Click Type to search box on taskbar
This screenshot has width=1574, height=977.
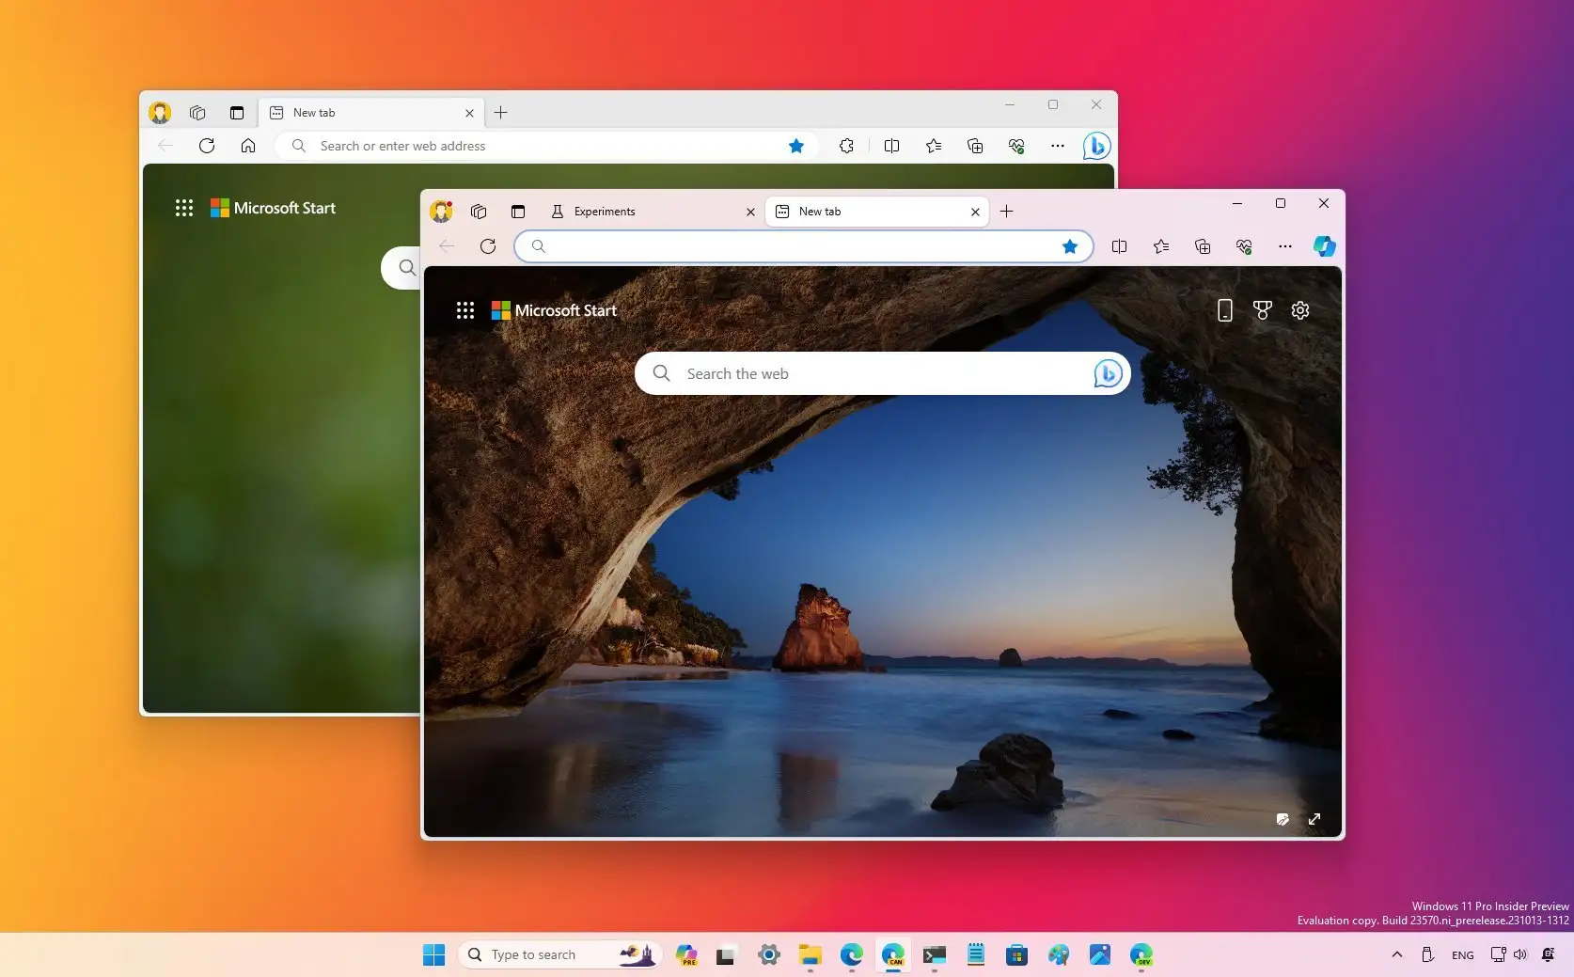pyautogui.click(x=559, y=955)
